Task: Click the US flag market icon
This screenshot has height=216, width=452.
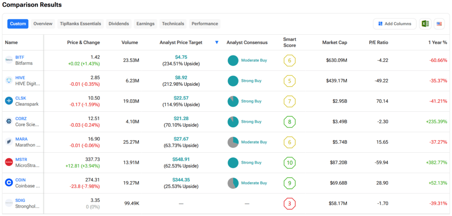Action: [439, 24]
